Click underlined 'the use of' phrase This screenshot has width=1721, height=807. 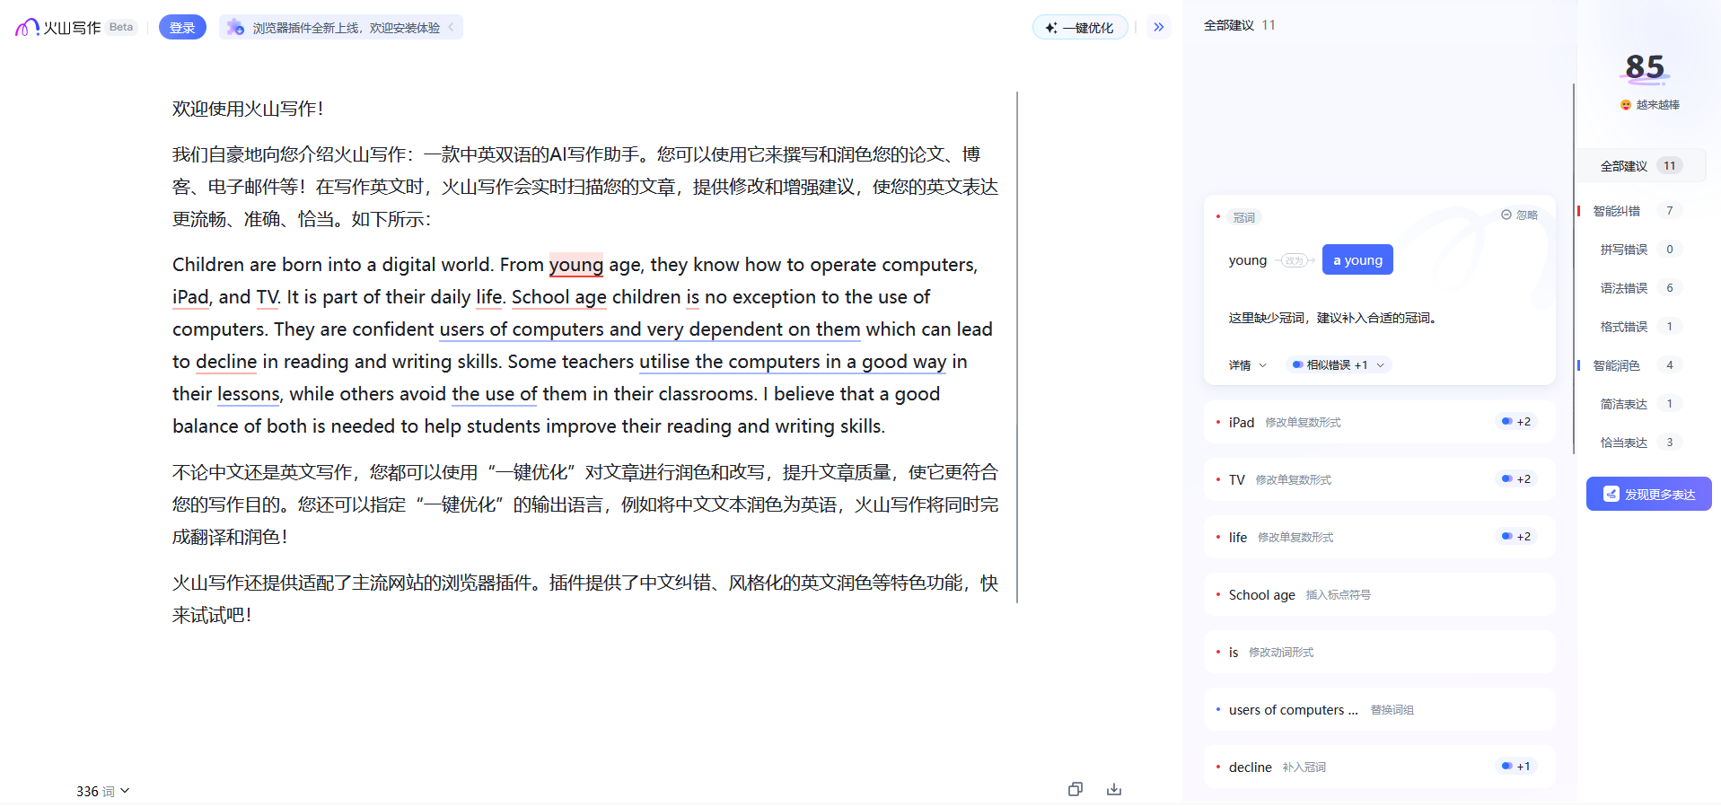(x=495, y=394)
